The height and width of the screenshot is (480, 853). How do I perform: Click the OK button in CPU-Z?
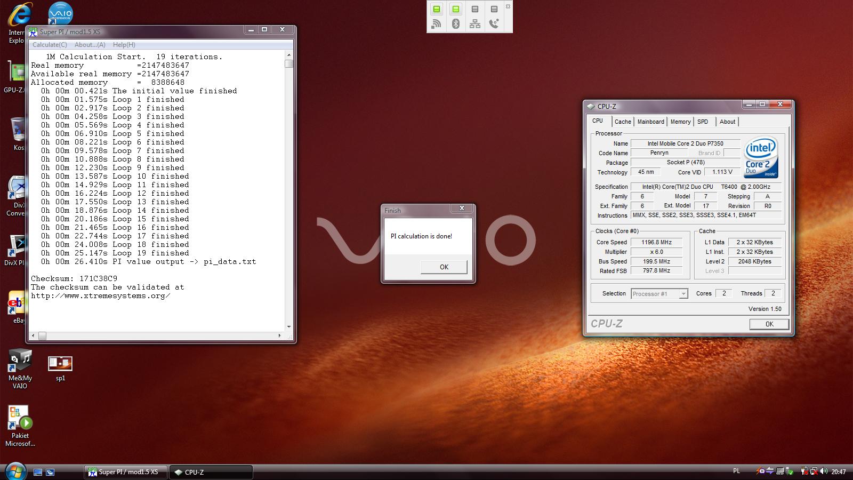(769, 324)
